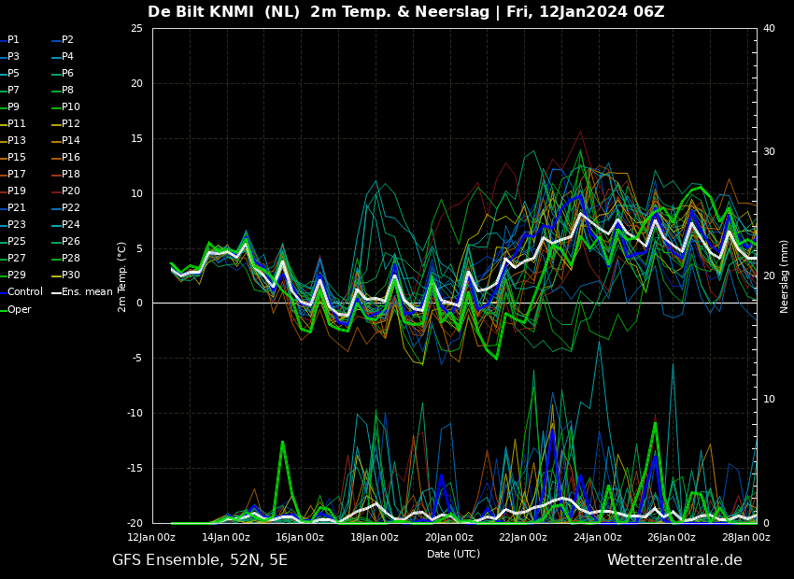Select the 24Jan 00z date tick label
This screenshot has width=794, height=579.
point(598,537)
